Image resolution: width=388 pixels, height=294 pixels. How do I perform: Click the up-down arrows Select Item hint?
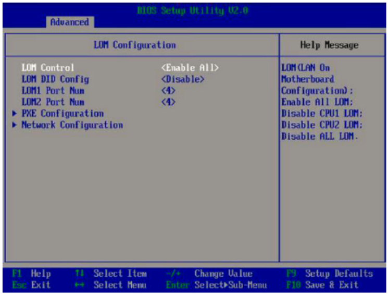111,274
